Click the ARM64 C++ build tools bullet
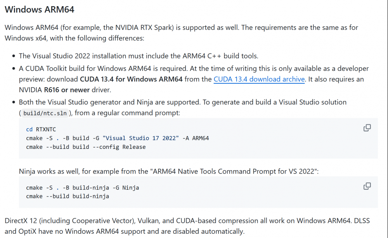The image size is (388, 238). pos(139,56)
